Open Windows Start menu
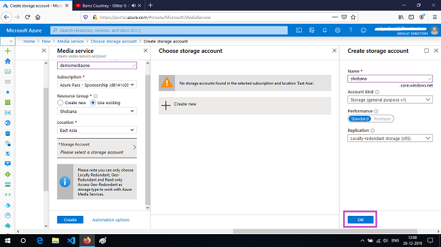 tap(7, 240)
